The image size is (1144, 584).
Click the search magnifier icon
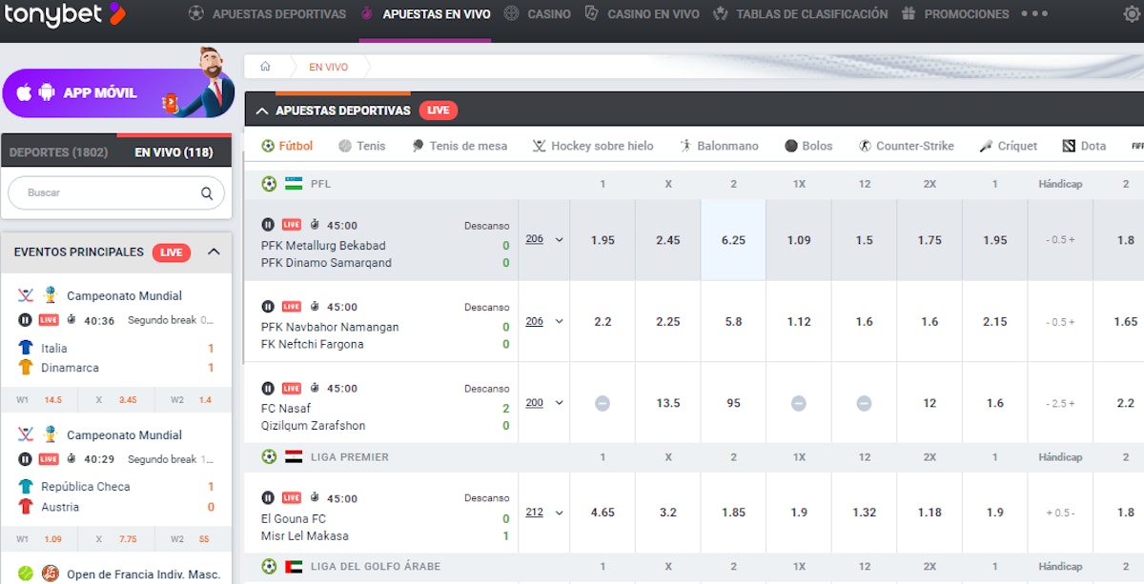[x=207, y=193]
